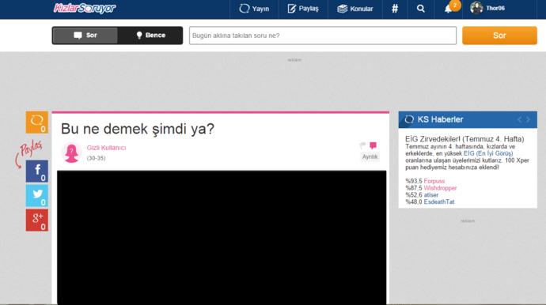Click the Gizli Kullanıcı link
The height and width of the screenshot is (305, 546).
(x=106, y=148)
